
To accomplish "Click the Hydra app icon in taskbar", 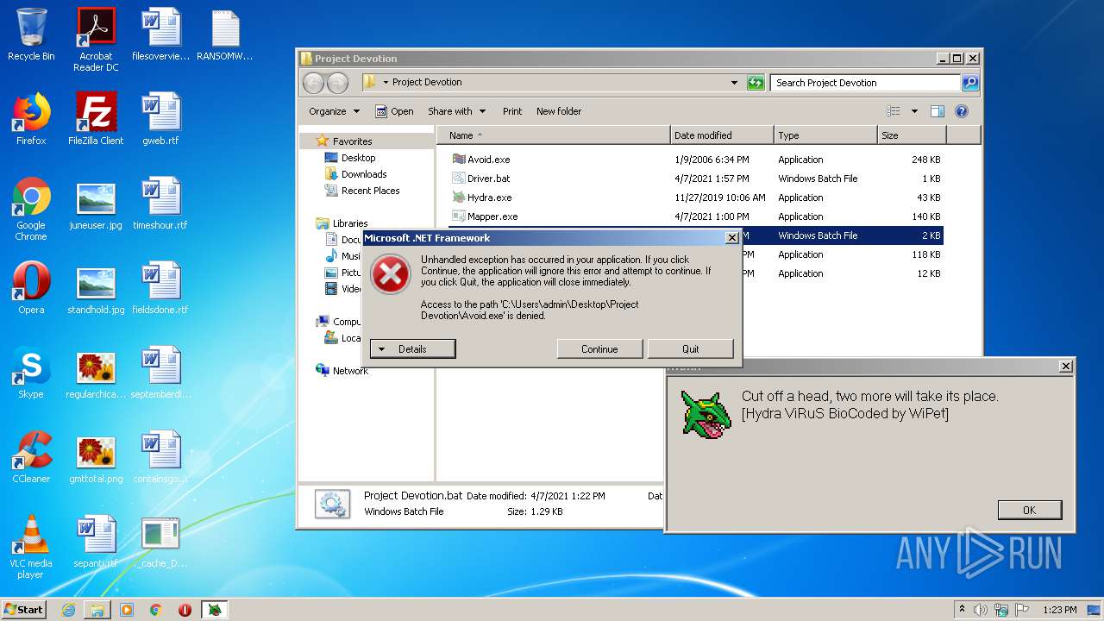I will click(215, 610).
